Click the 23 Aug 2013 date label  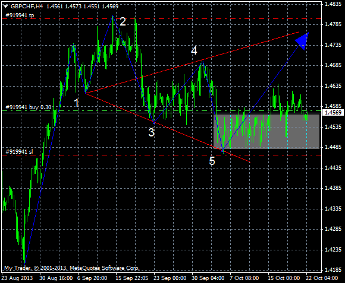[x=17, y=278]
